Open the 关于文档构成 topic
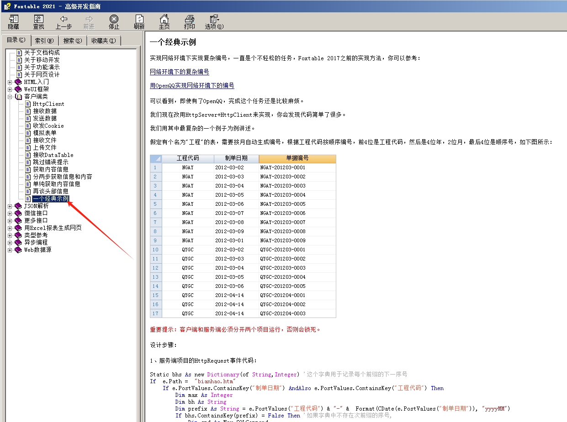The height and width of the screenshot is (422, 567). [x=42, y=53]
